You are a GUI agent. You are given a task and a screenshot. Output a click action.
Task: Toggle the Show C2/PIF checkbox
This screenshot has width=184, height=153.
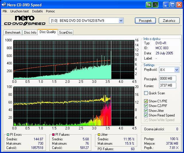146,106
